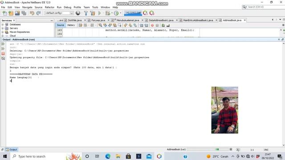The image size is (285, 160).
Task: Click the Find Next Occurrence icon
Action: 110,25
